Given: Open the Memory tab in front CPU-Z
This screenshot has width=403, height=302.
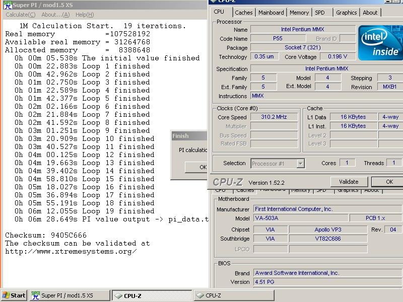Looking at the screenshot, I should coord(299,13).
